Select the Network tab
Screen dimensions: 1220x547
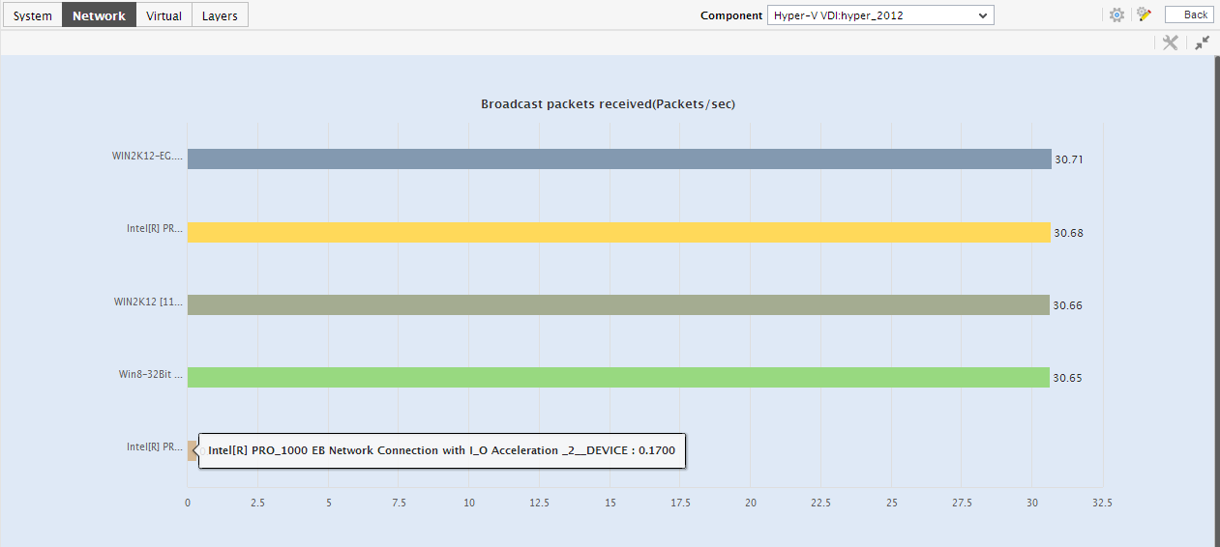click(99, 14)
